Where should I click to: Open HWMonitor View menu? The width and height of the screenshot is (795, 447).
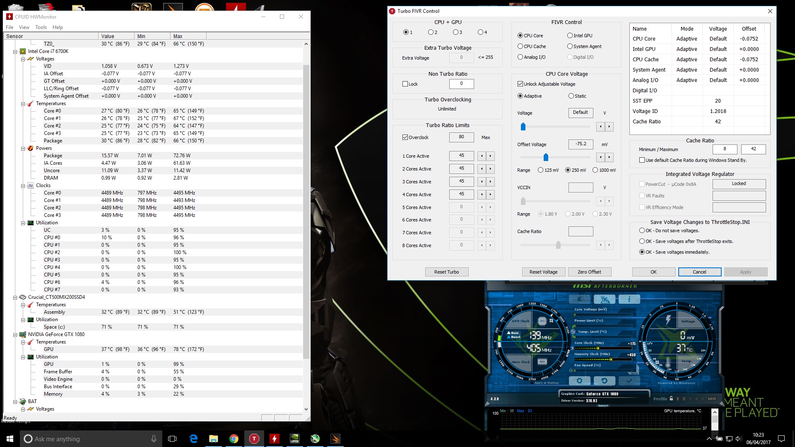[x=24, y=27]
